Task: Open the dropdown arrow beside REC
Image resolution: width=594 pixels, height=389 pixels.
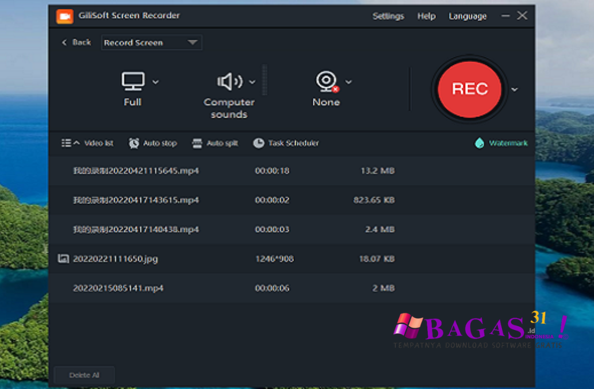Action: click(515, 90)
